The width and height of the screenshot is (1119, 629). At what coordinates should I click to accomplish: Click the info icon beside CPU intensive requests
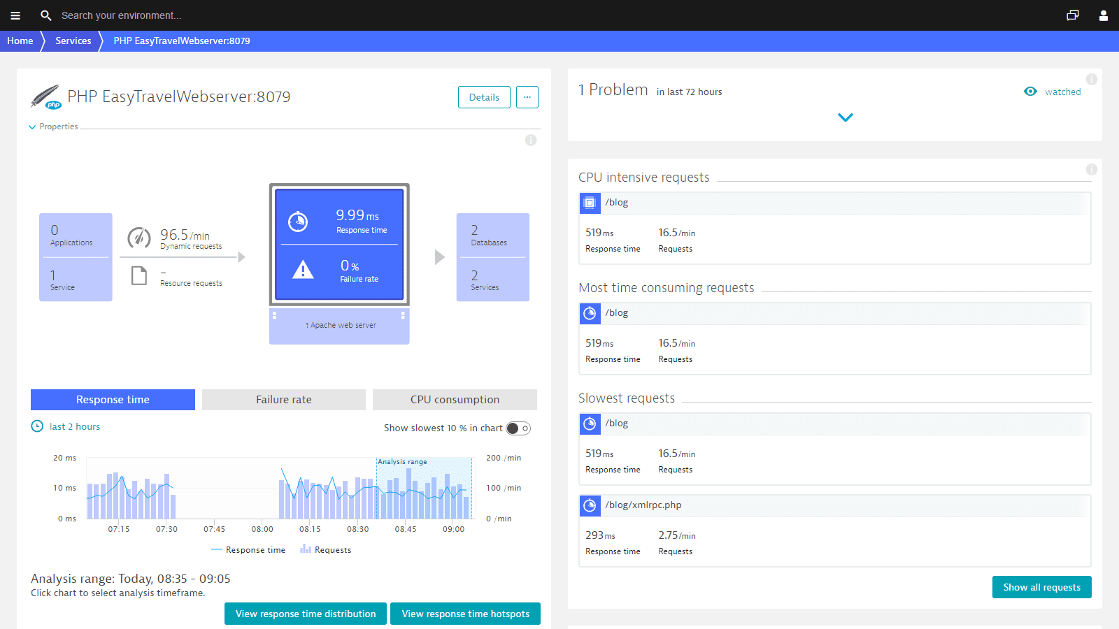tap(1092, 170)
